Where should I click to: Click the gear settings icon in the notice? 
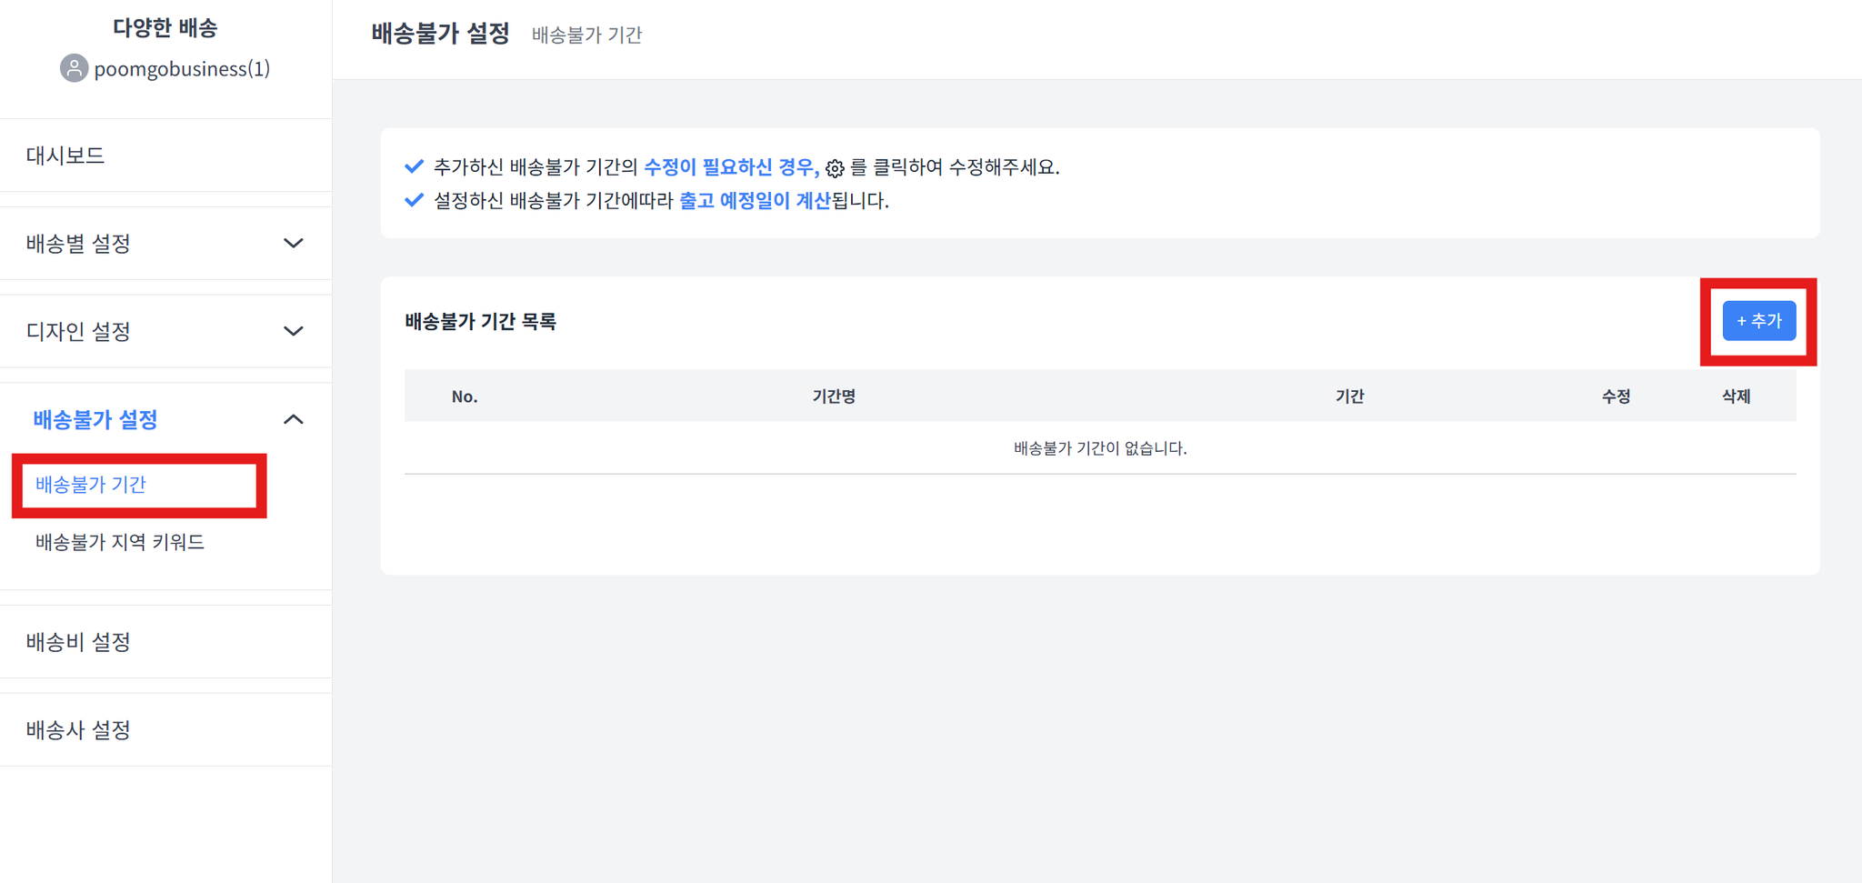835,168
